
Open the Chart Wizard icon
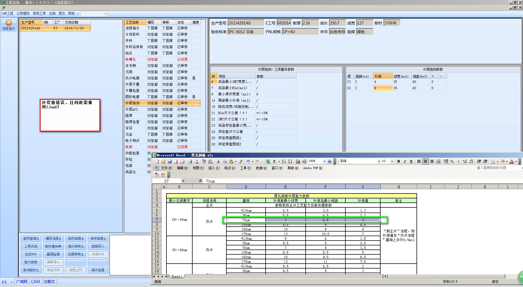click(298, 161)
